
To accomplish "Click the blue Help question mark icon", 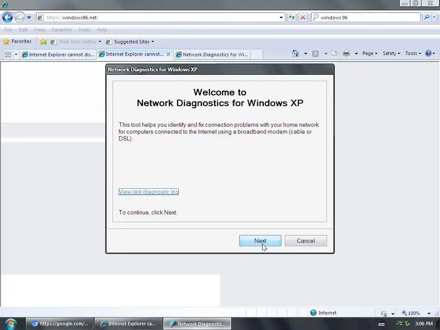I will point(428,53).
